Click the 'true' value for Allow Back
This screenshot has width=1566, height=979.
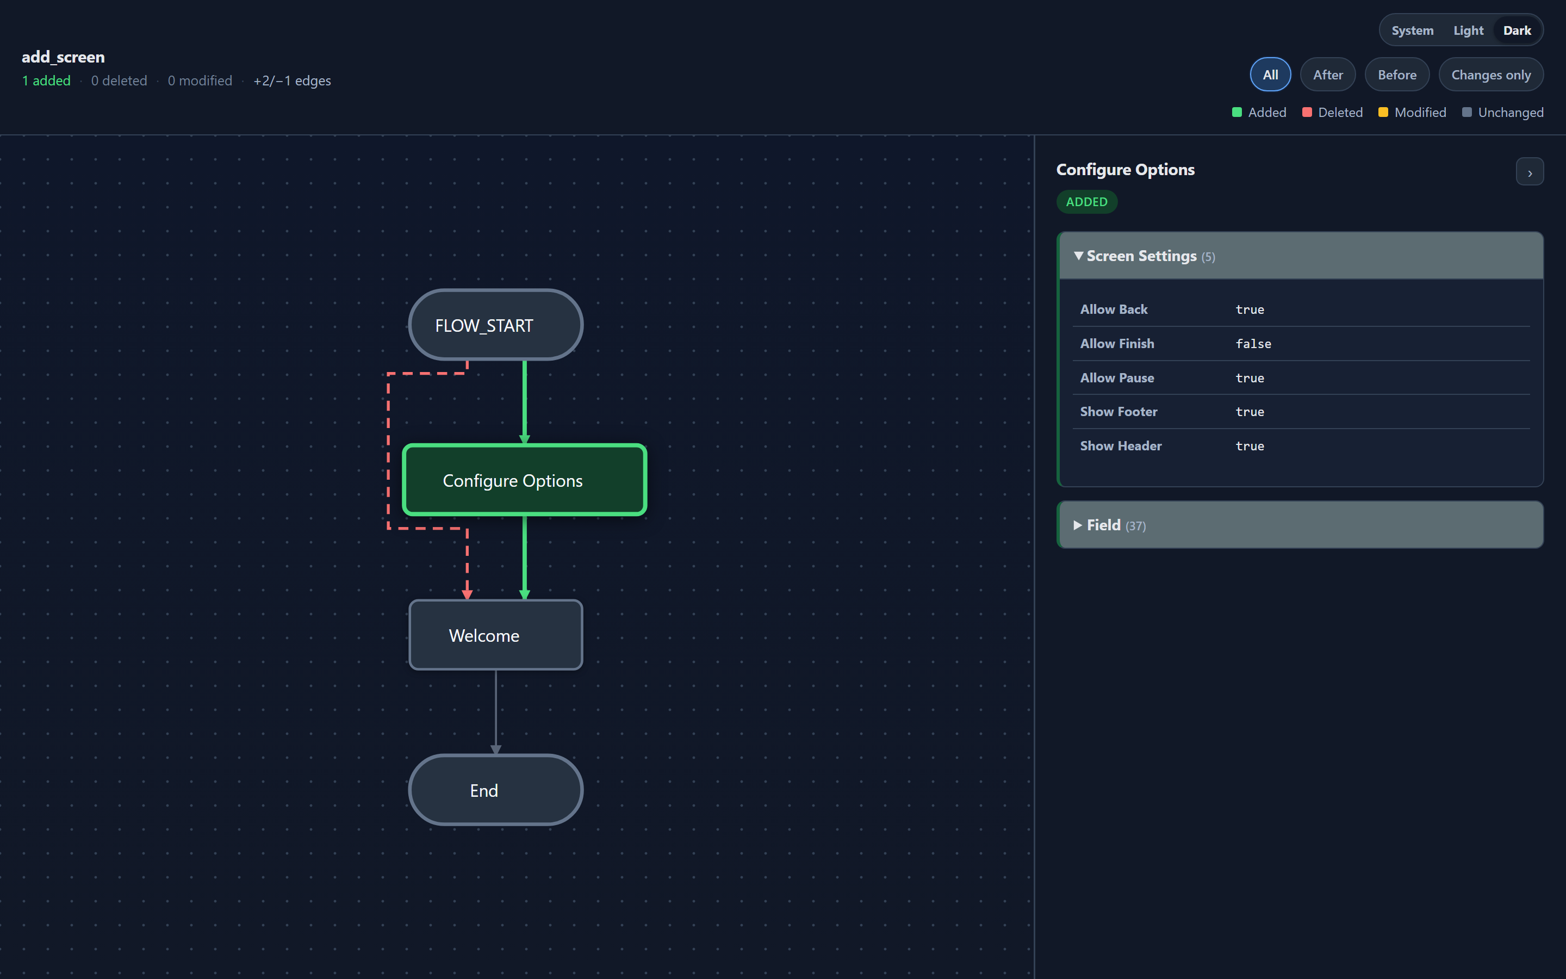pyautogui.click(x=1250, y=309)
